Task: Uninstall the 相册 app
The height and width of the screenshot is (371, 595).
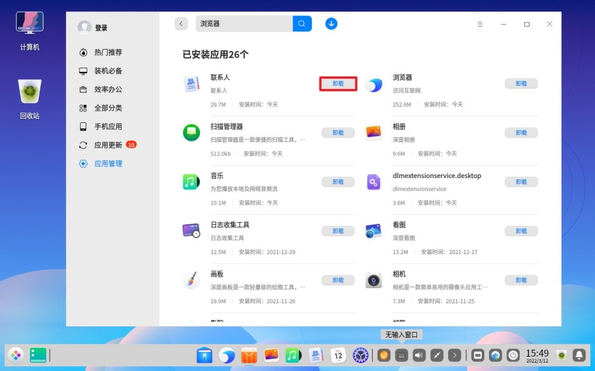Action: click(521, 132)
